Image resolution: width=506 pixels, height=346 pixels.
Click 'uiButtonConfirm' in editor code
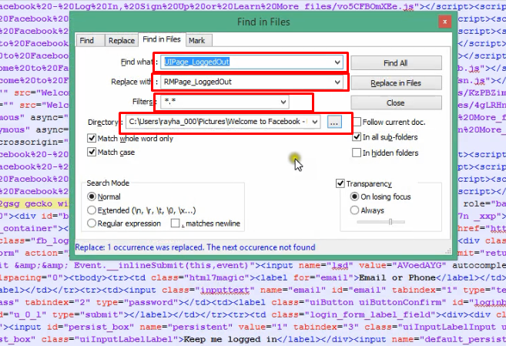pos(400,302)
